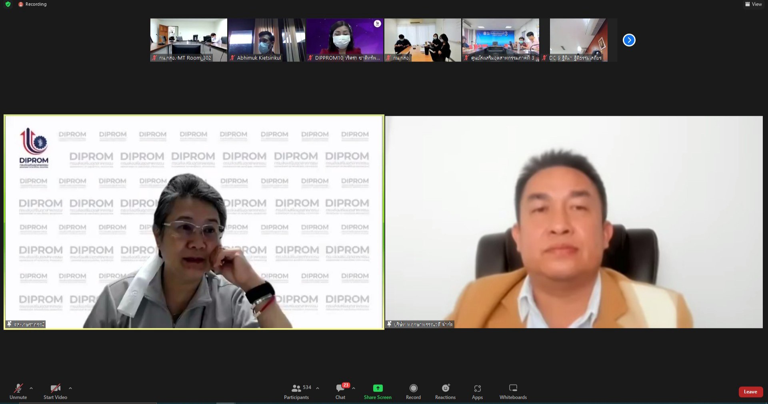Click the pin icon on the DIPROM speaker's name tag
Screen dimensions: 768x404
pos(9,324)
